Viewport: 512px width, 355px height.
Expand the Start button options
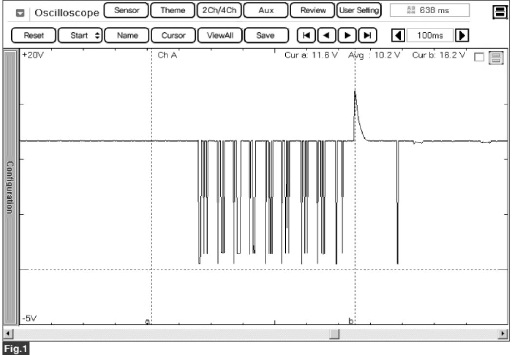[x=80, y=35]
